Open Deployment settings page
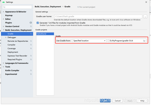 [x=13, y=52]
